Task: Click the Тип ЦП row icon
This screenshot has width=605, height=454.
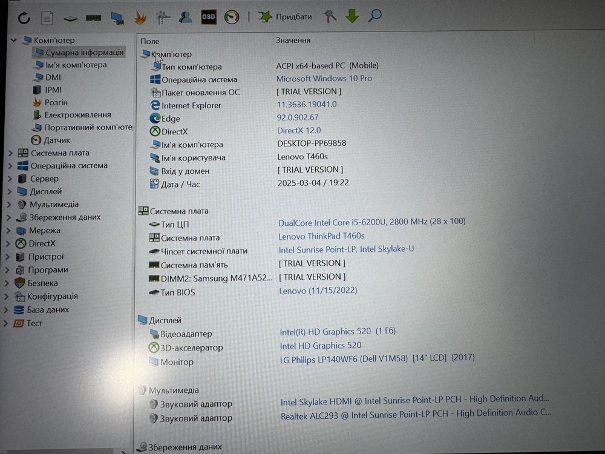Action: coord(154,225)
